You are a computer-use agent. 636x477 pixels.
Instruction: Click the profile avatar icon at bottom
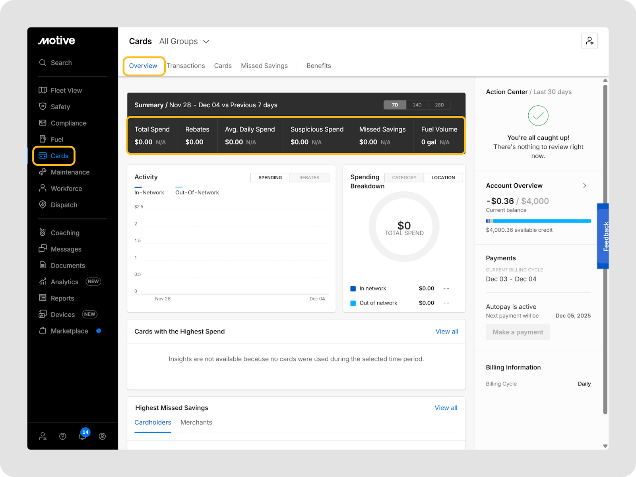tap(102, 436)
